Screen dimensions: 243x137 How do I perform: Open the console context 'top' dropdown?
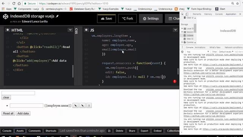coord(198,52)
